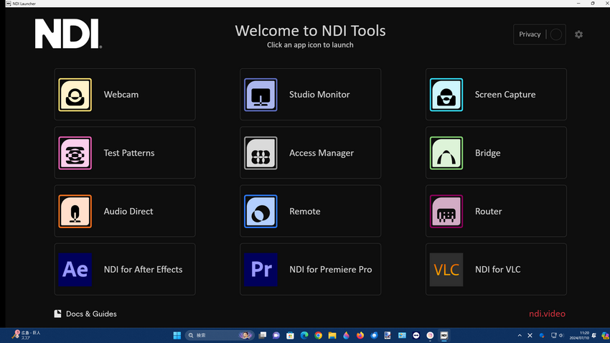
Task: Click the VLC icon for NDI
Action: click(446, 270)
